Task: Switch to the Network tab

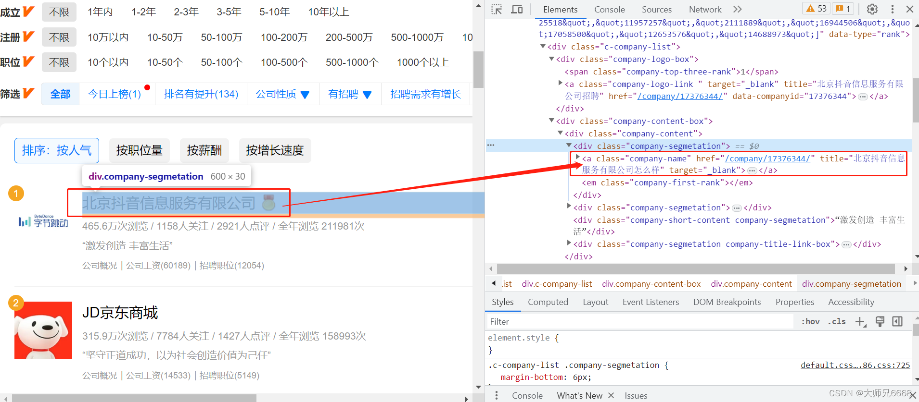Action: click(705, 10)
